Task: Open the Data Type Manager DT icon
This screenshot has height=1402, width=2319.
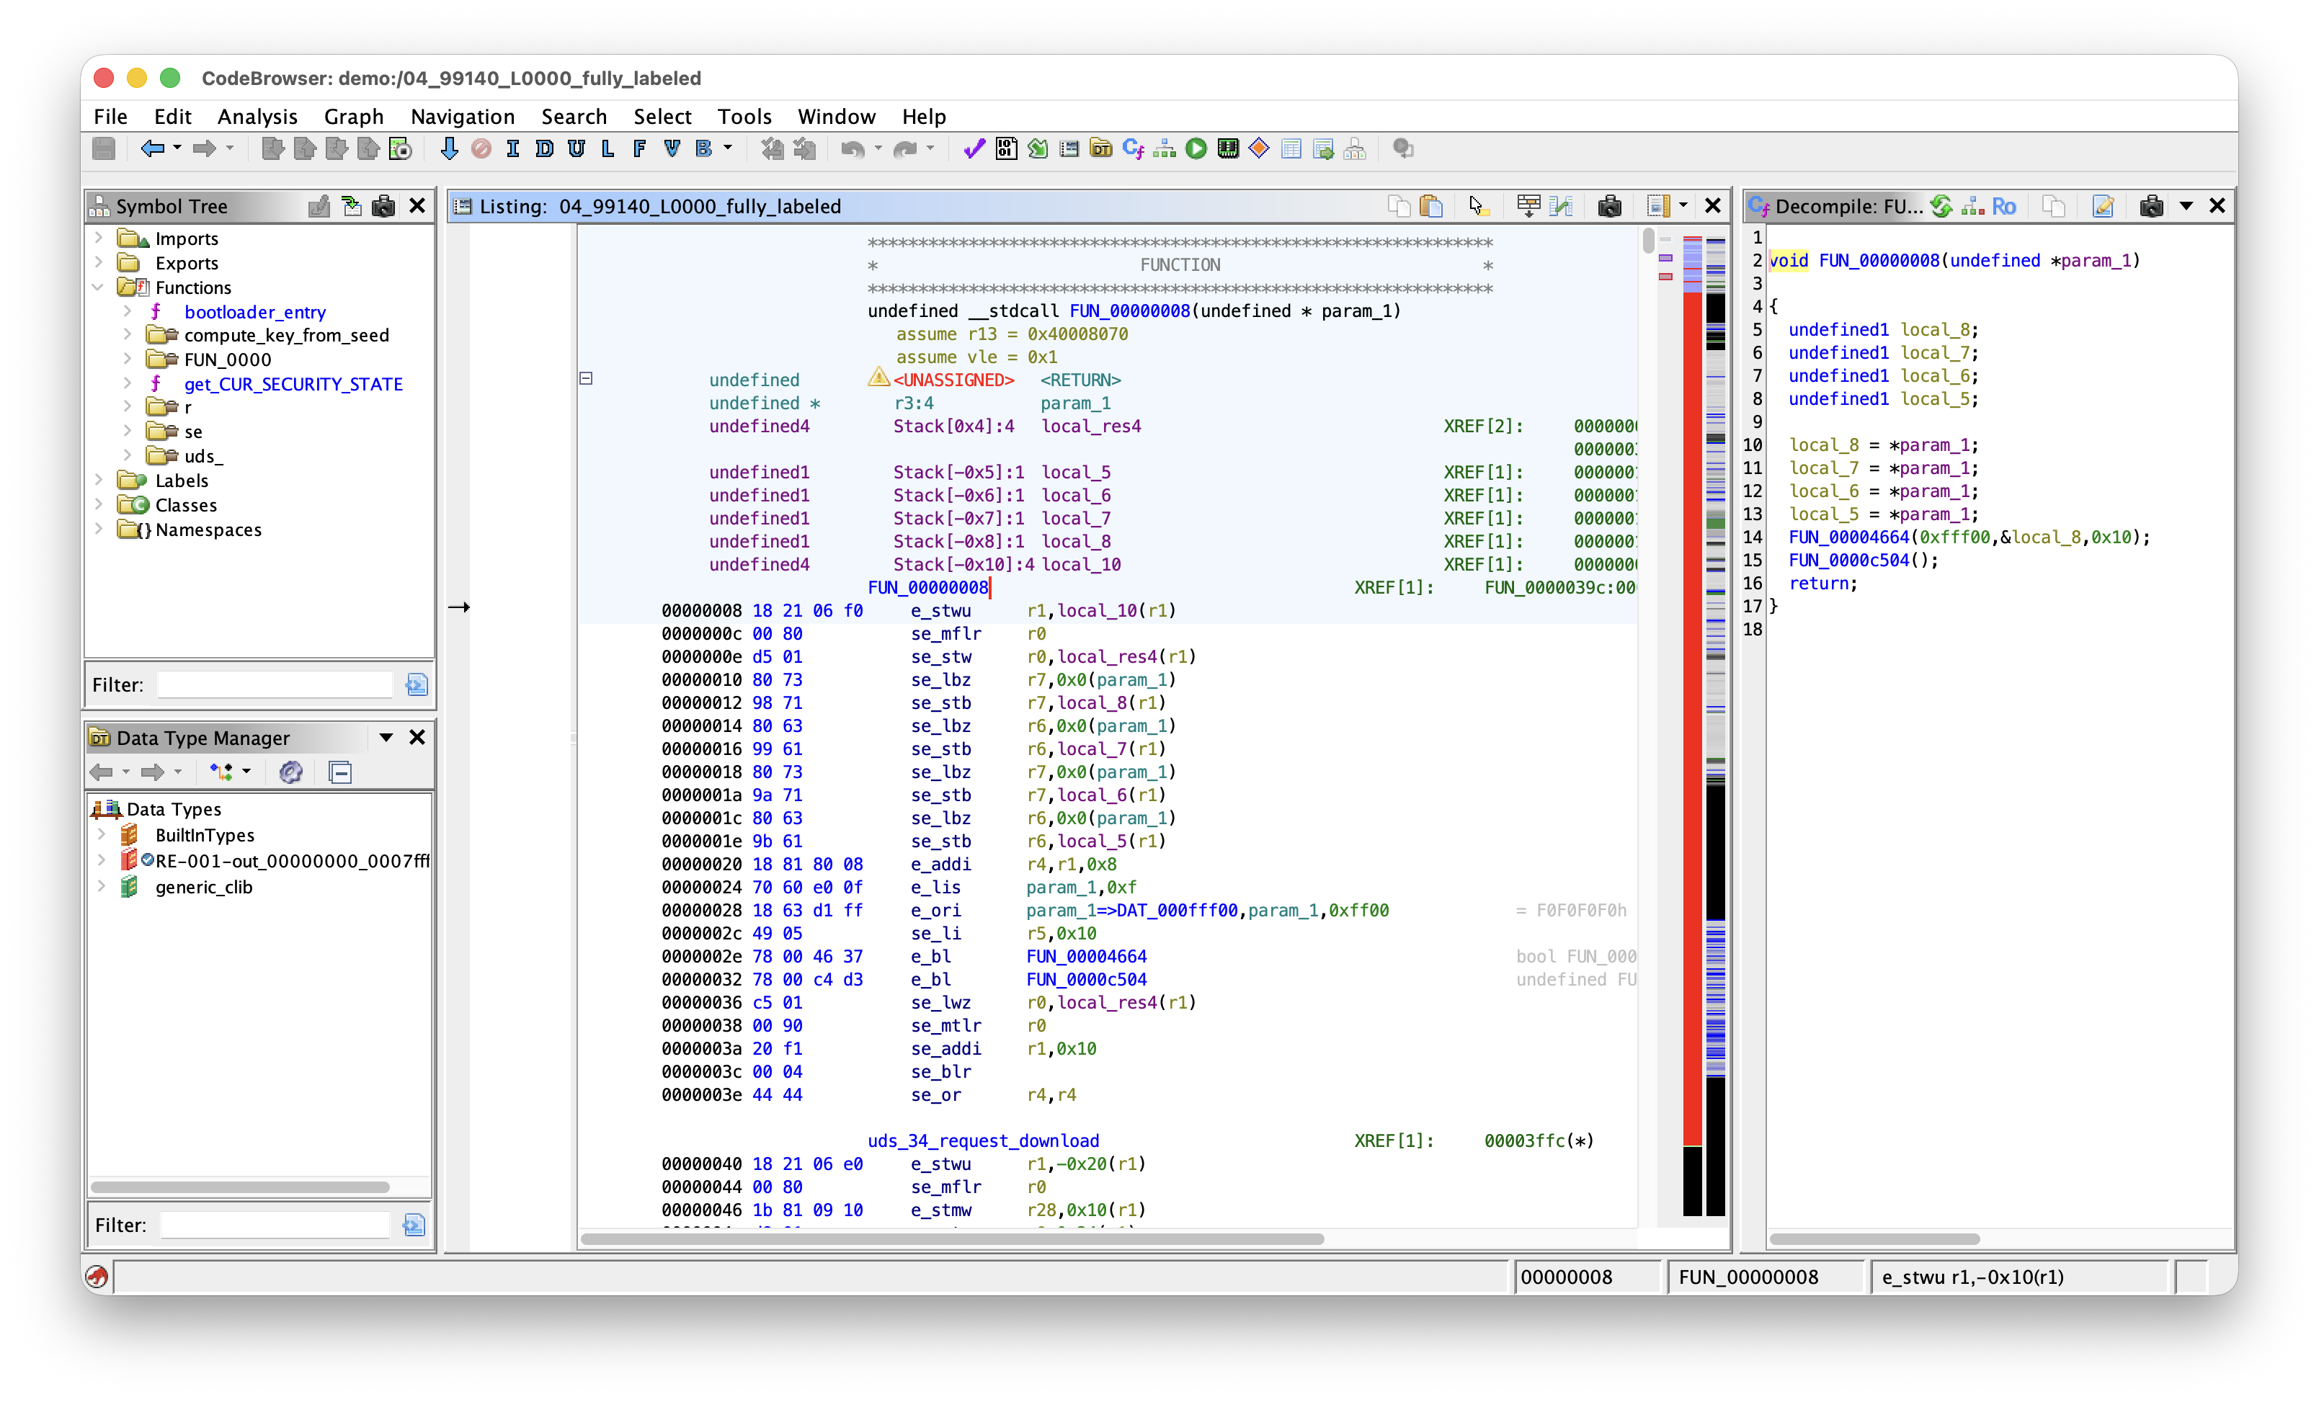Action: pyautogui.click(x=1101, y=148)
